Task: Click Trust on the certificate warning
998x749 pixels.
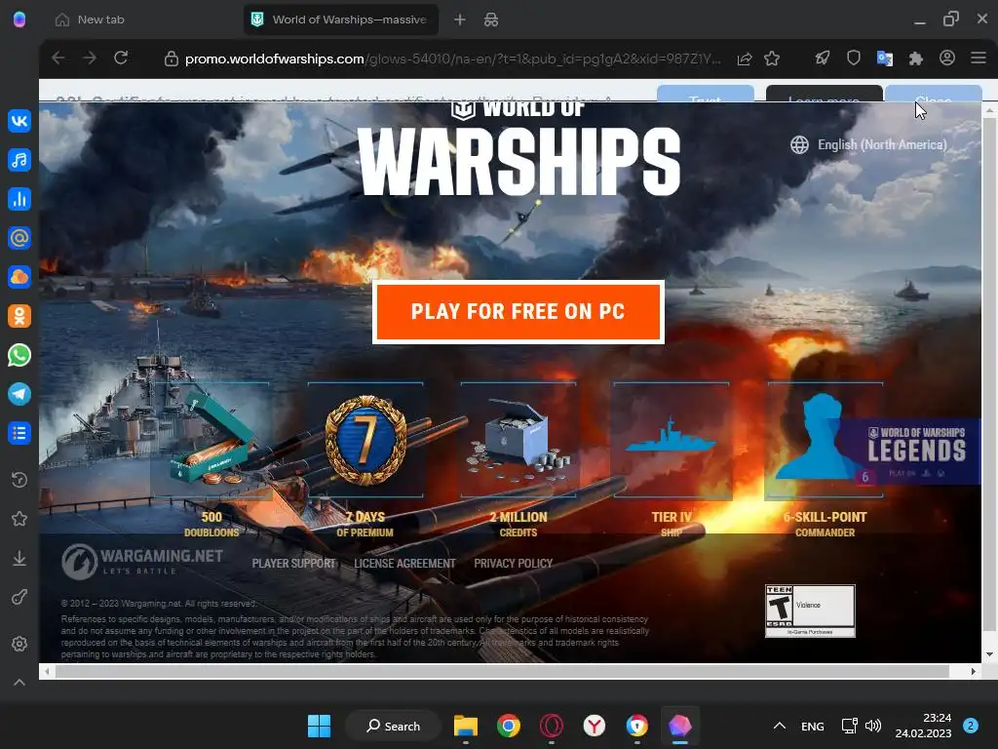Action: click(706, 94)
